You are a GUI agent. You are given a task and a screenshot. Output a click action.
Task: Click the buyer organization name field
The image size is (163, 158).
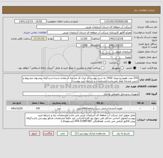(x=84, y=27)
